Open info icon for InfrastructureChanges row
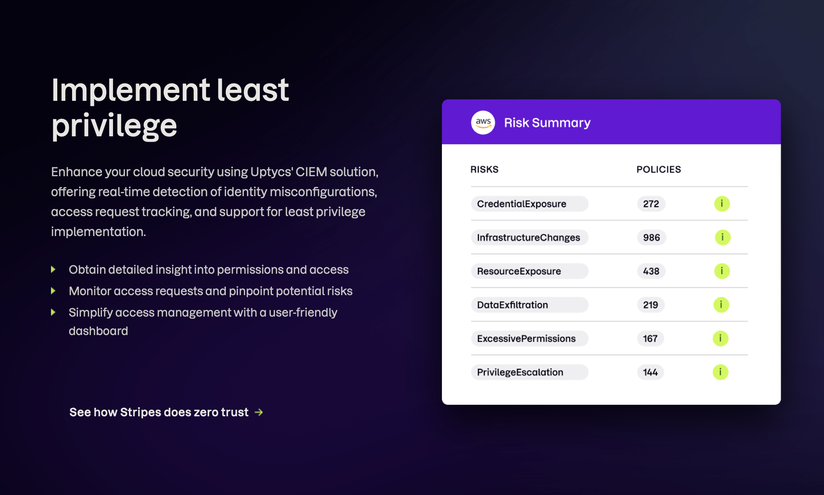Screen dimensions: 824x495 click(x=722, y=238)
